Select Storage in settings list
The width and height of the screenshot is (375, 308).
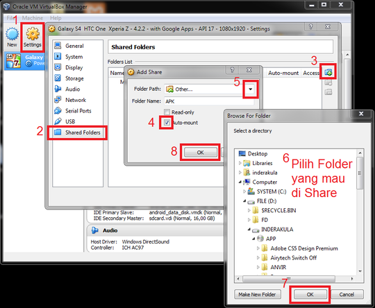pos(78,78)
